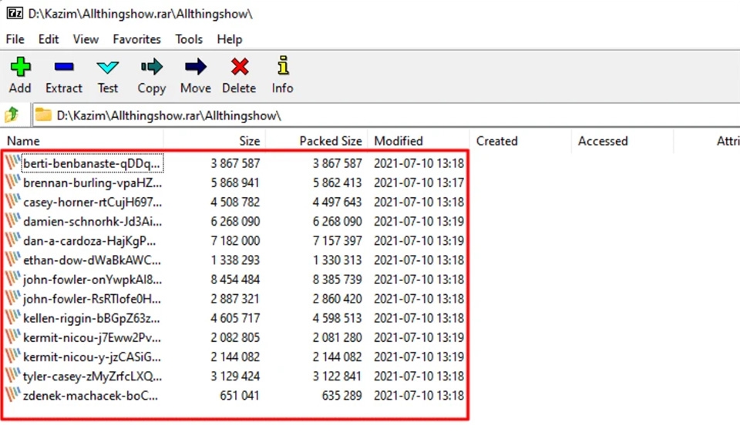Select file icon of ethan-dow-dWaBkAWC
This screenshot has height=442, width=740.
13,260
